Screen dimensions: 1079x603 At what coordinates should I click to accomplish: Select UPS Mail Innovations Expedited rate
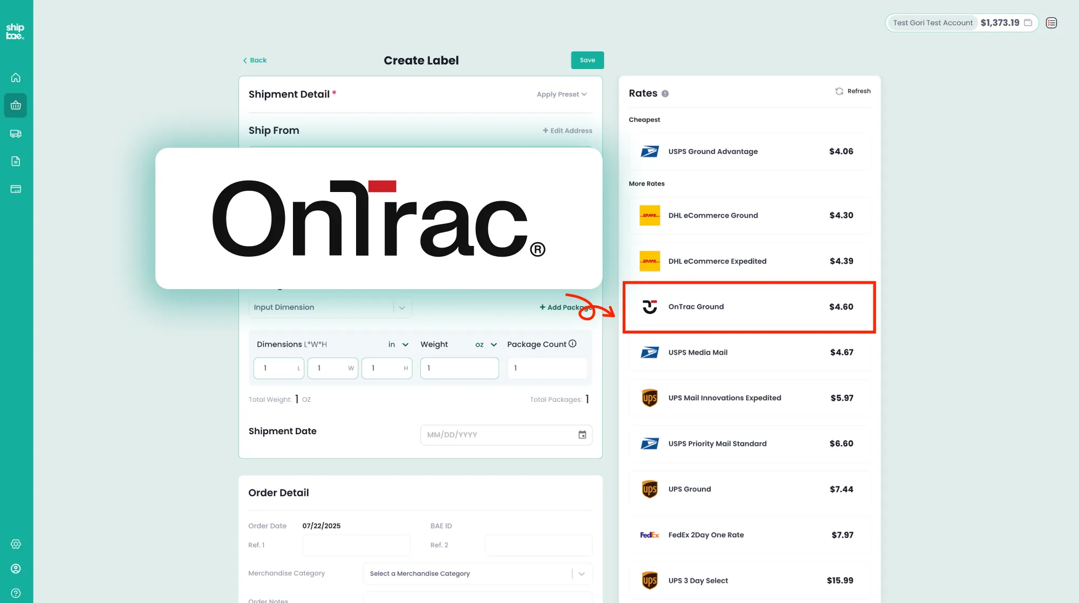click(x=749, y=398)
